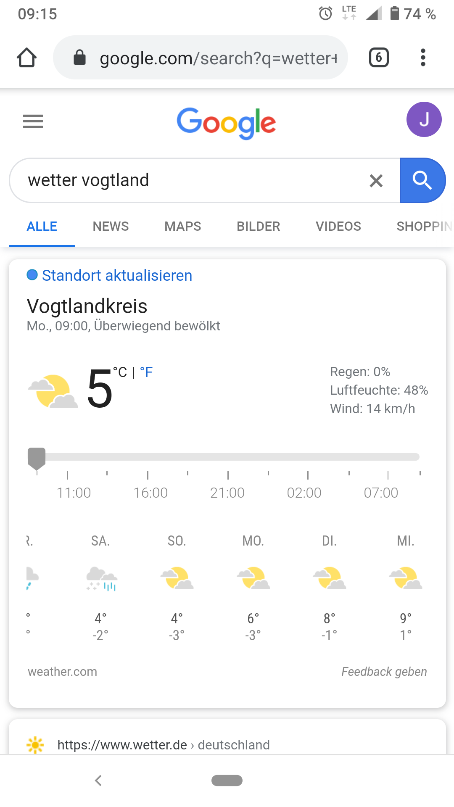Open the Google hamburger menu
This screenshot has height=807, width=454.
tap(33, 121)
